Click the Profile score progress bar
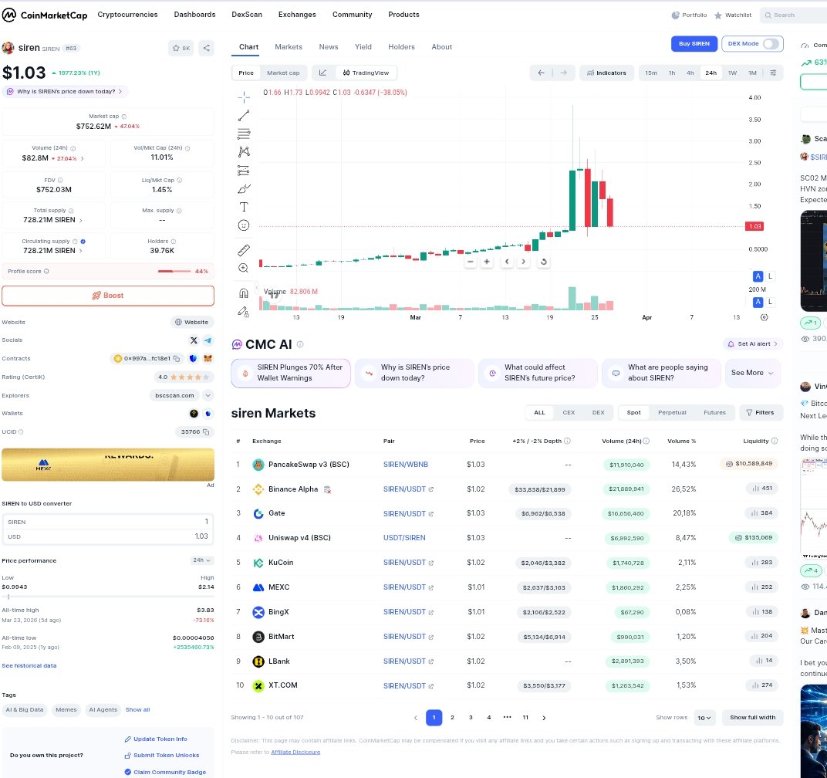The image size is (827, 778). 174,271
